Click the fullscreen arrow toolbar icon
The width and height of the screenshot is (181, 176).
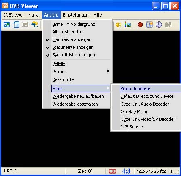(x=6, y=25)
